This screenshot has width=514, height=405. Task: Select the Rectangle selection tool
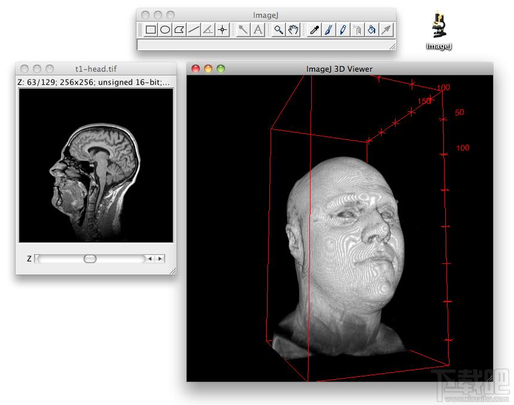(x=151, y=29)
